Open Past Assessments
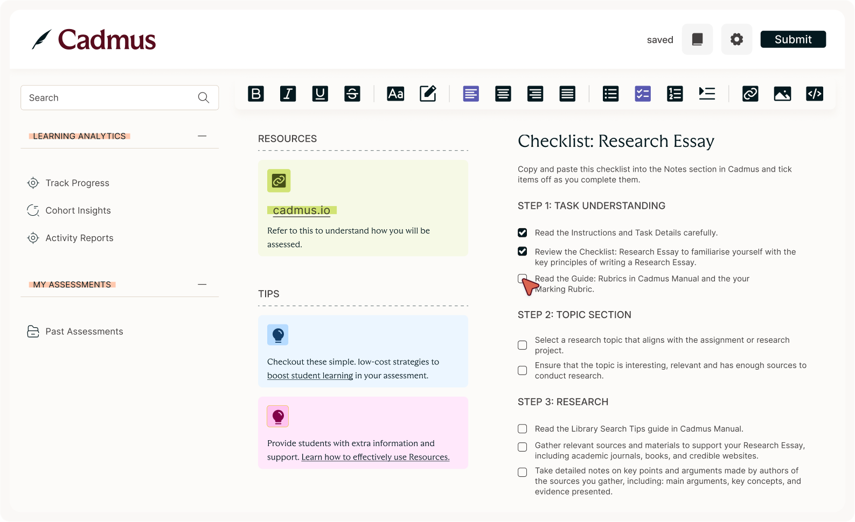The width and height of the screenshot is (855, 522). (75, 331)
